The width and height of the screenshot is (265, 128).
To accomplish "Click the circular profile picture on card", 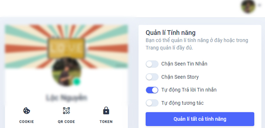I will tap(66, 72).
